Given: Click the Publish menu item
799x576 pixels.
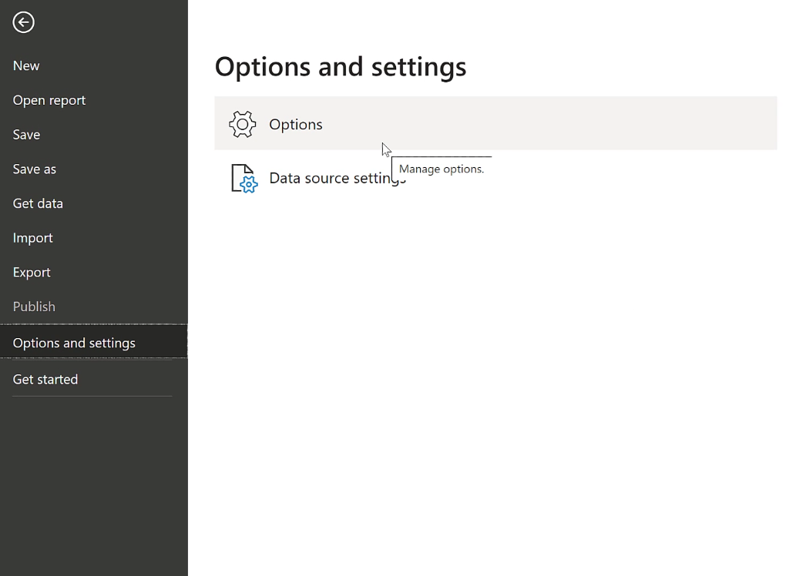Looking at the screenshot, I should point(34,306).
